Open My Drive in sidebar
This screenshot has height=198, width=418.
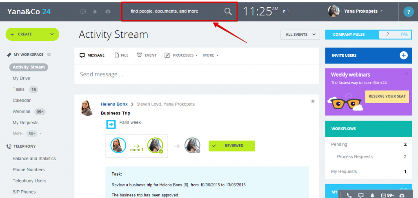coord(21,78)
